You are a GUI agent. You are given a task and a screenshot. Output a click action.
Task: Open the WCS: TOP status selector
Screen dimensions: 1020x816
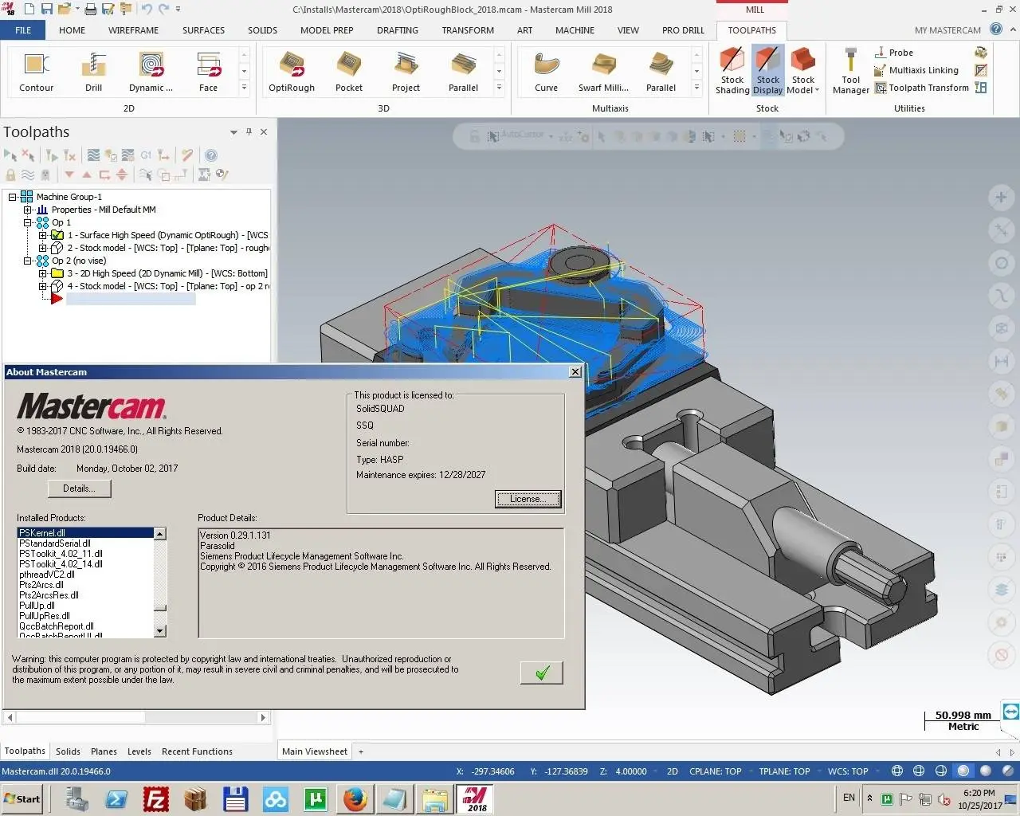click(x=848, y=771)
